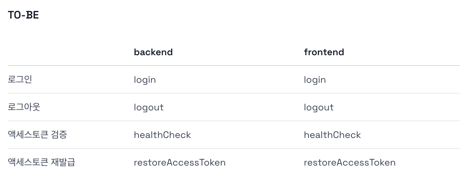Click the TO-BE section heading
Image resolution: width=474 pixels, height=179 pixels.
[23, 15]
